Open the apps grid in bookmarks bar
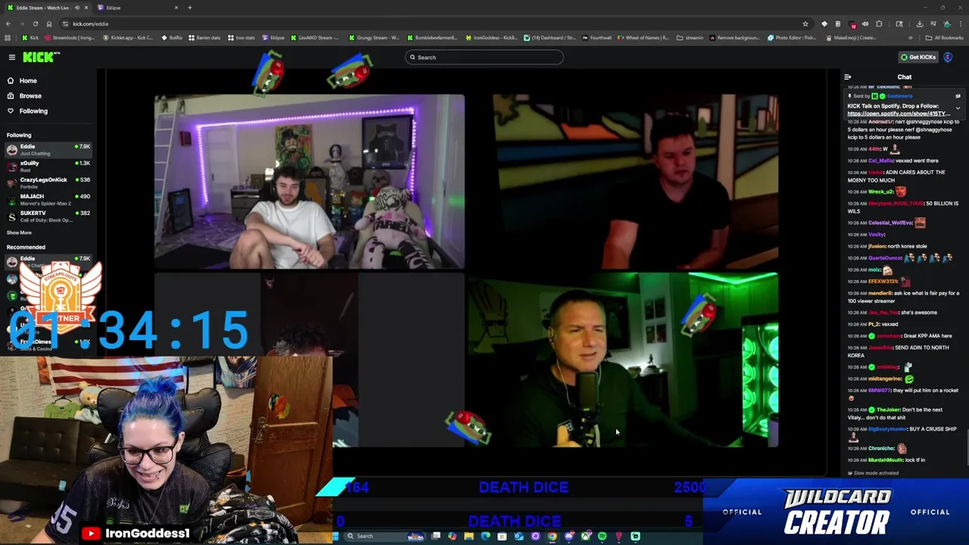The width and height of the screenshot is (969, 545). (8, 38)
